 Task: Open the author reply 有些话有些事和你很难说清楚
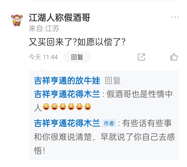pos(104,137)
